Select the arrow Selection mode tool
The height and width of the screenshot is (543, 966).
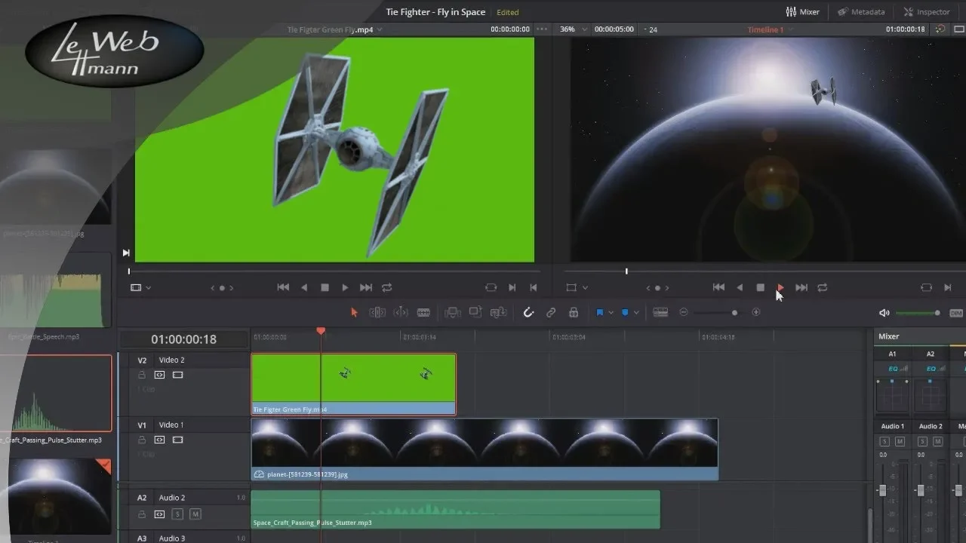point(354,312)
